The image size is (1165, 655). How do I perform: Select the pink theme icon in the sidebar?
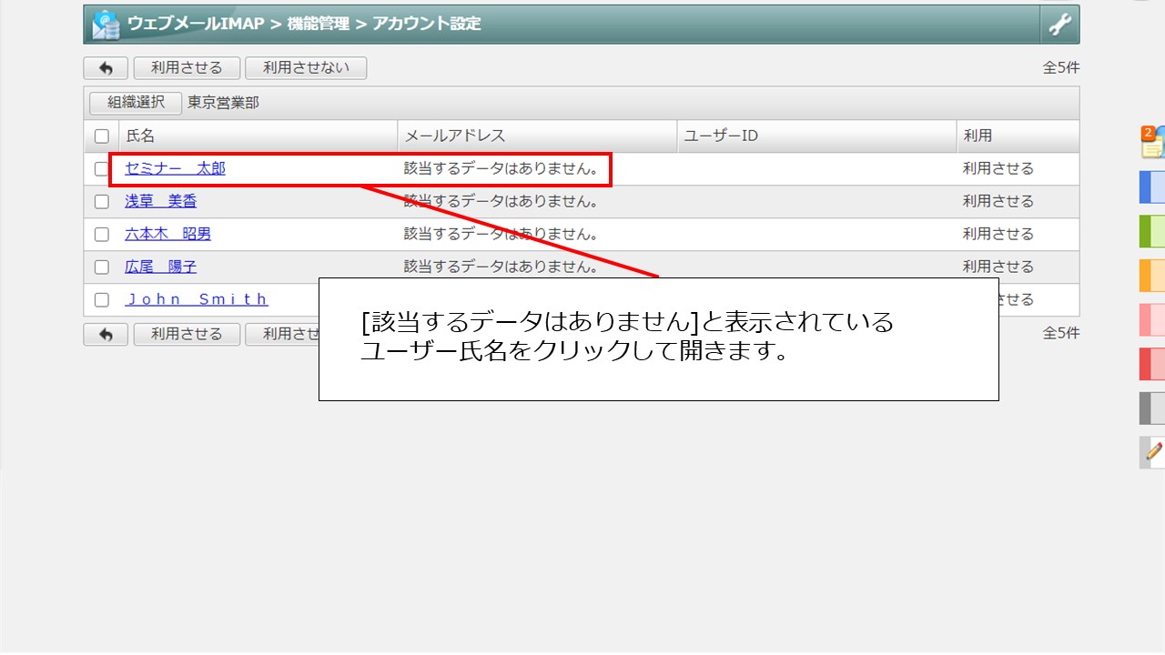pyautogui.click(x=1152, y=319)
